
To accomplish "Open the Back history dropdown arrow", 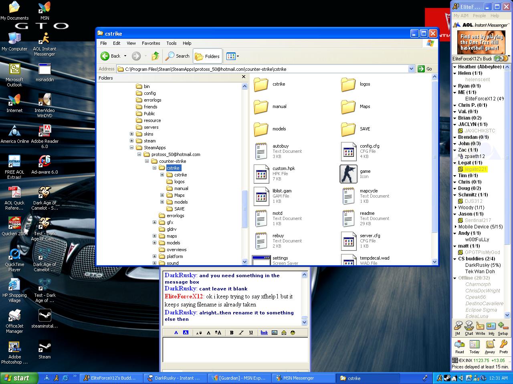I will click(x=125, y=56).
